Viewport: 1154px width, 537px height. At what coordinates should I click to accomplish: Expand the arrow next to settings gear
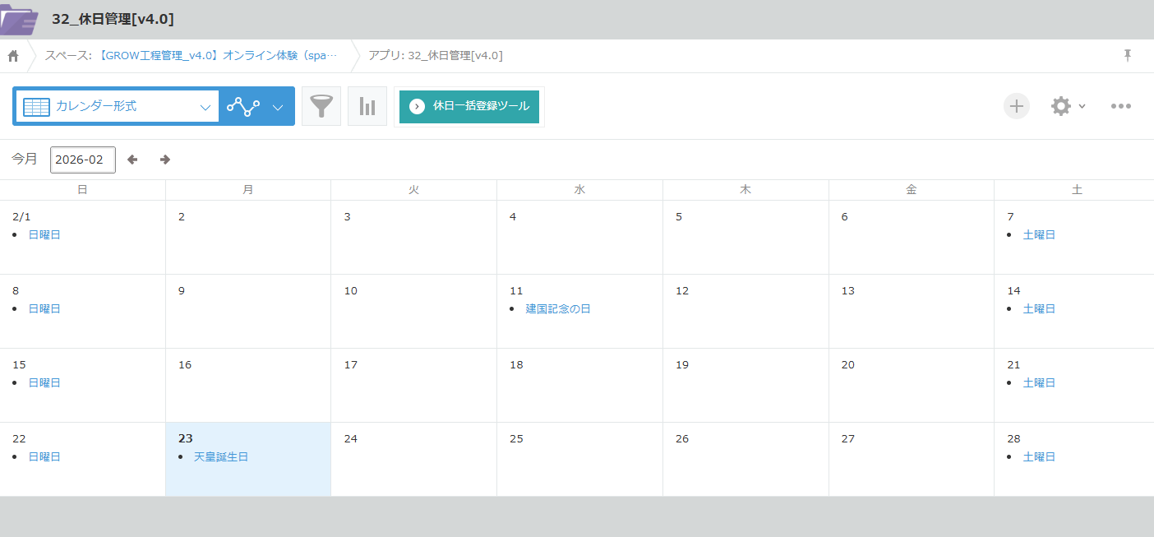point(1082,107)
